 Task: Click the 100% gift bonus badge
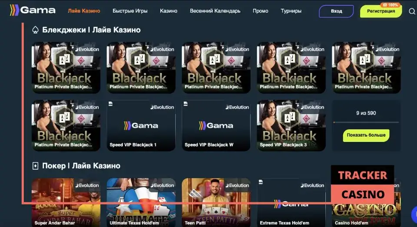click(390, 5)
